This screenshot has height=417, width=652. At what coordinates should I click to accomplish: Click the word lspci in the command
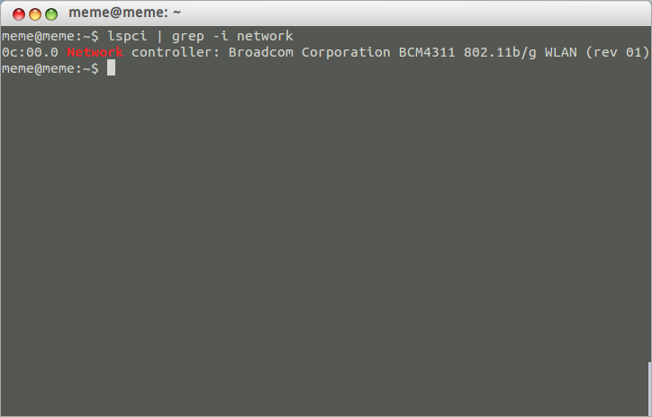click(127, 36)
